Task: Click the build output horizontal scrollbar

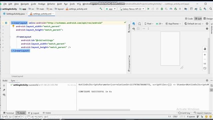Action: [x=104, y=110]
